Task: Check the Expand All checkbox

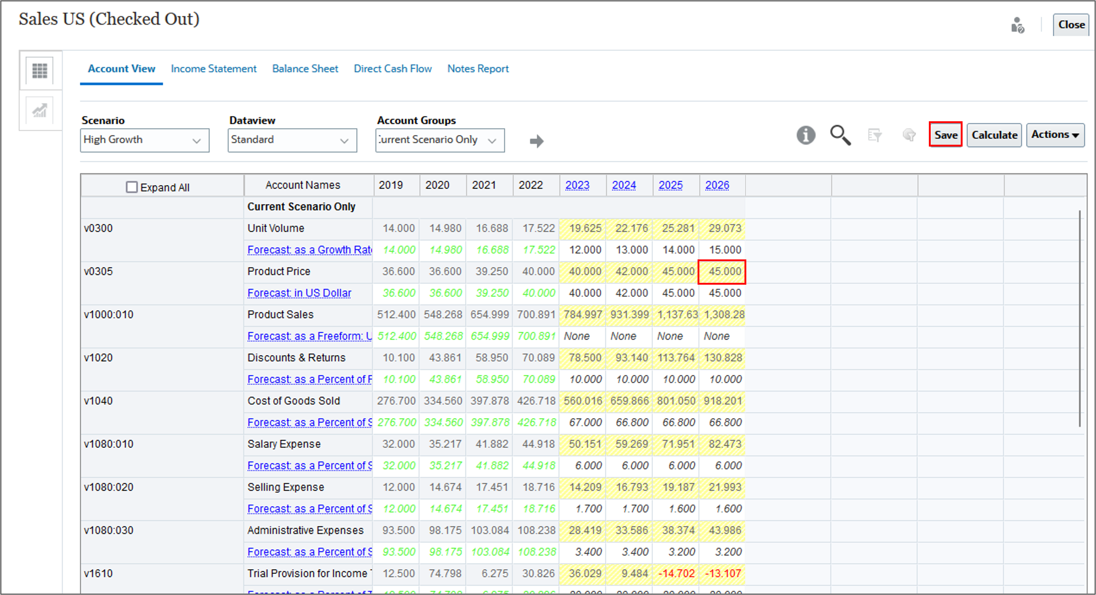Action: click(132, 187)
